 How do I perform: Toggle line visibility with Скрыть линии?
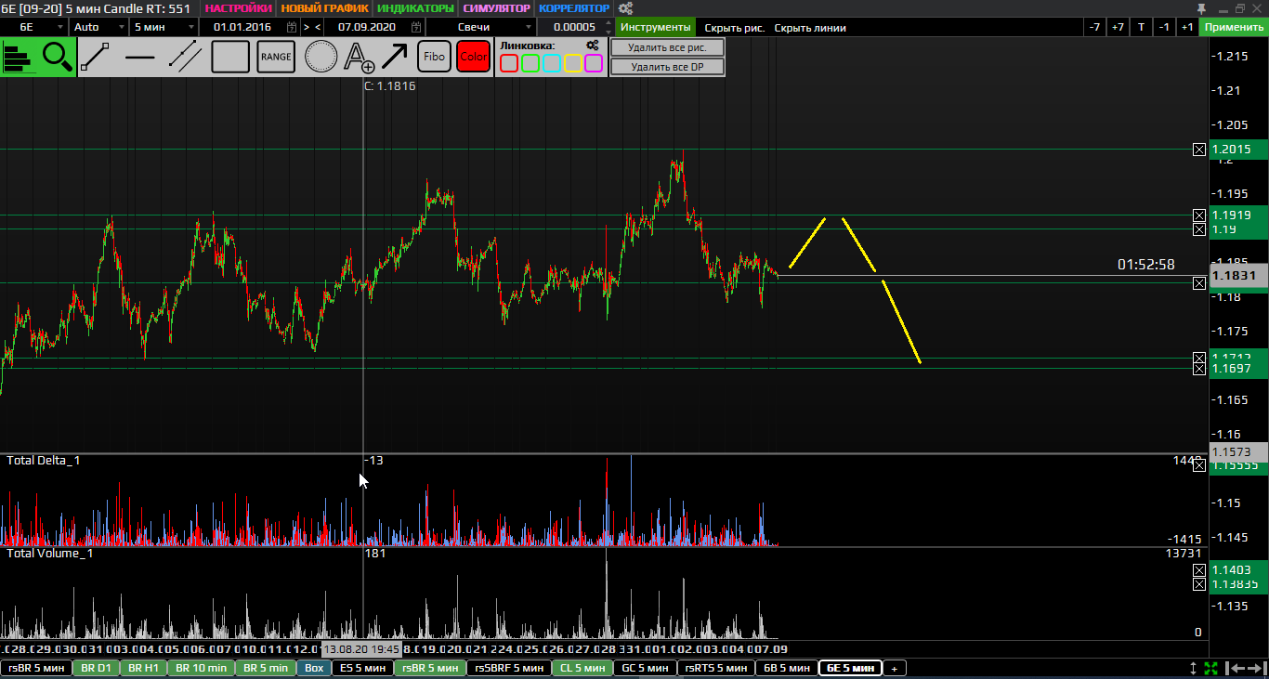pos(810,28)
